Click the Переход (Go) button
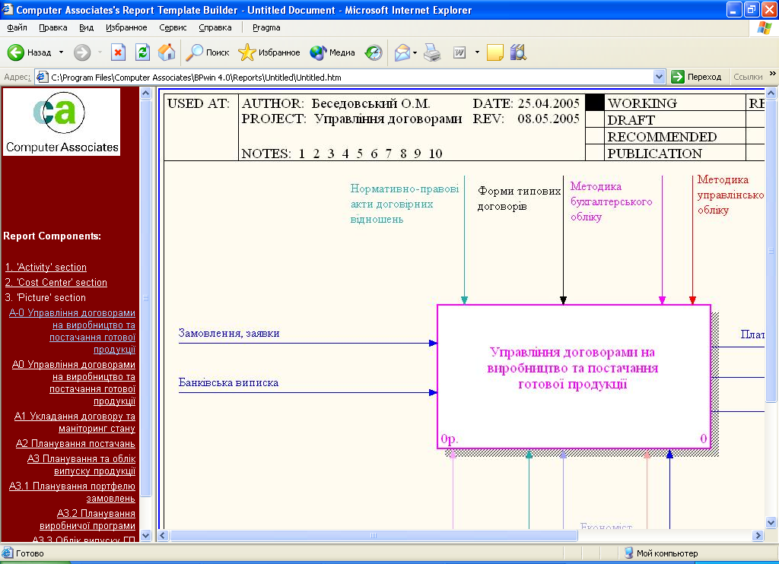Screen dimensions: 779x564 point(697,77)
